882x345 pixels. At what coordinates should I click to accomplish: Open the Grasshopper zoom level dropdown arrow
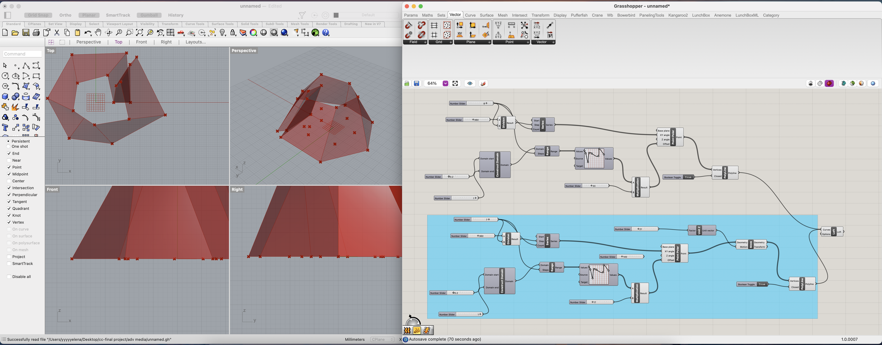(x=445, y=84)
